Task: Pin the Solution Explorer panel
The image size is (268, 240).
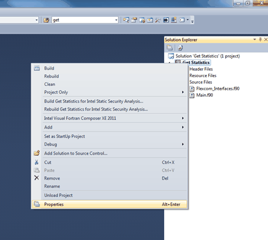Action: (x=260, y=39)
